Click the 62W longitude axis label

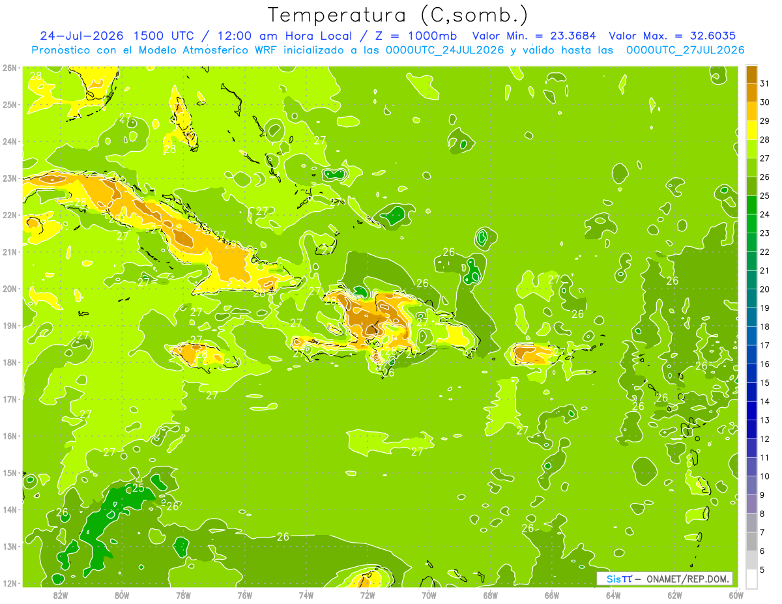(x=674, y=595)
